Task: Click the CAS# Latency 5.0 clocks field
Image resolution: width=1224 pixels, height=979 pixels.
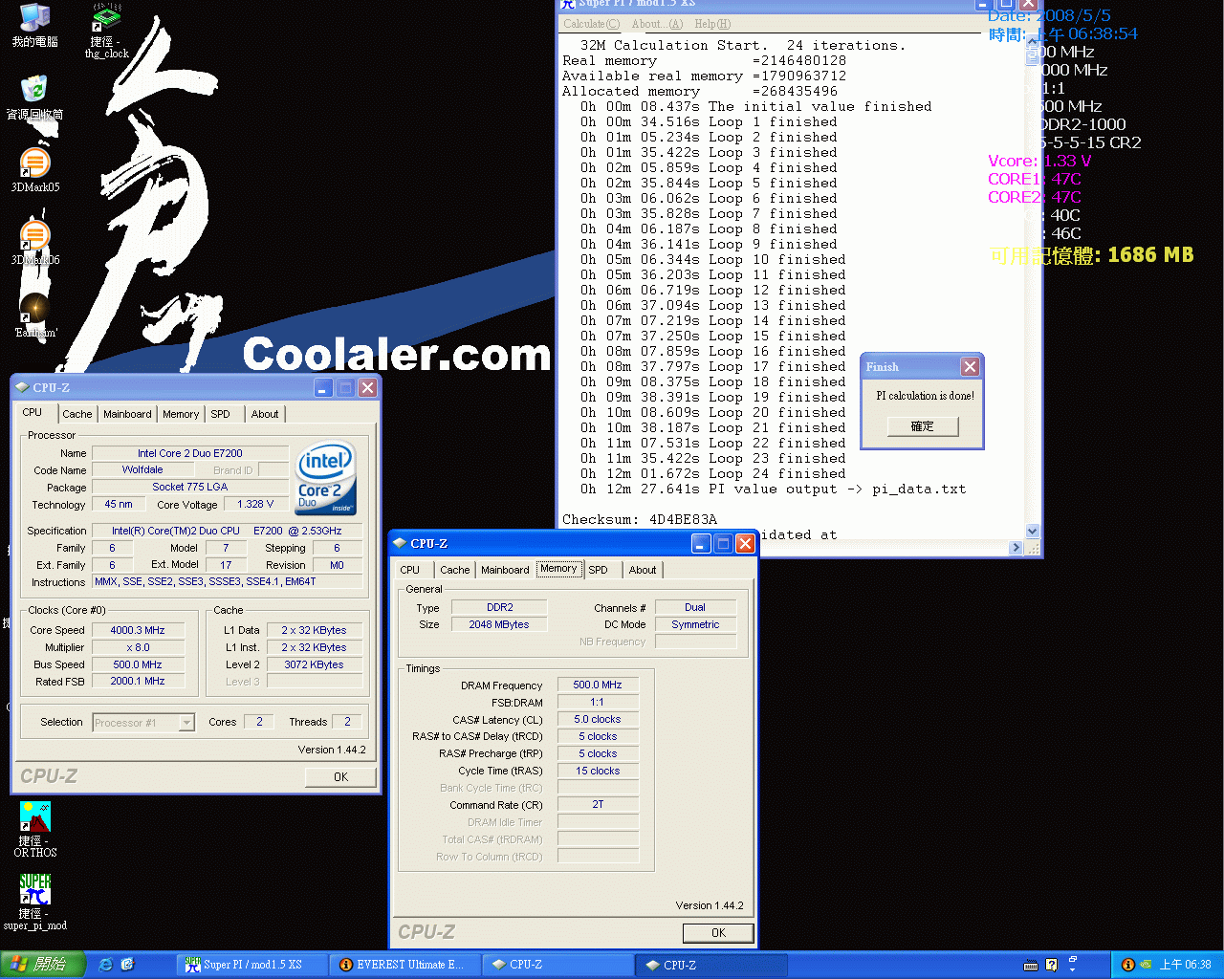Action: 598,719
